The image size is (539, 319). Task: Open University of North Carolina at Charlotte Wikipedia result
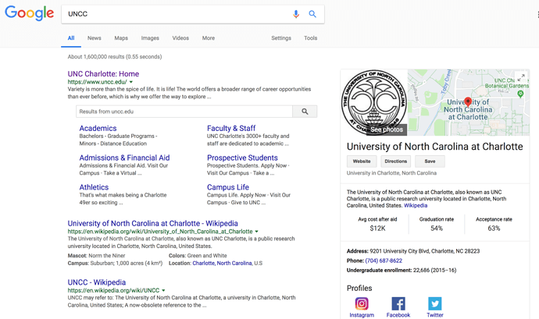click(152, 224)
